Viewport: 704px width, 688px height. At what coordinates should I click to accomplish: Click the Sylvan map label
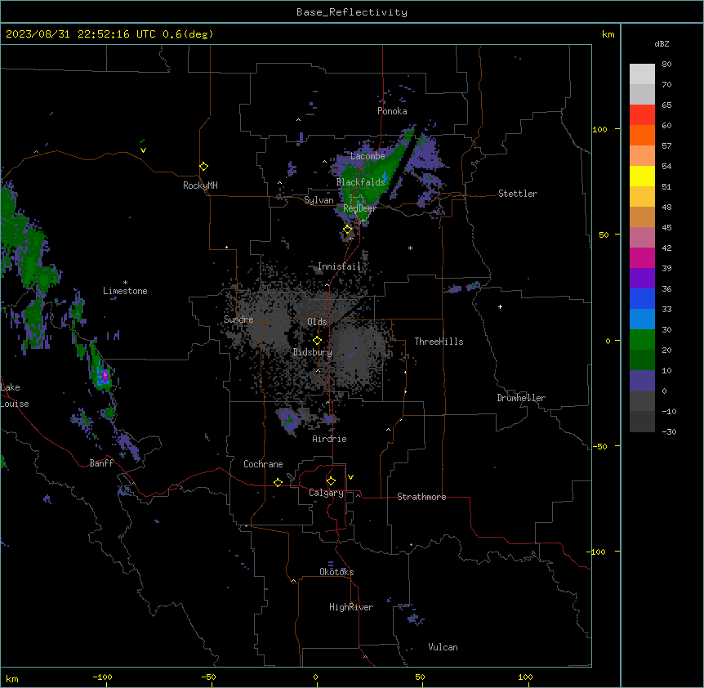(319, 200)
